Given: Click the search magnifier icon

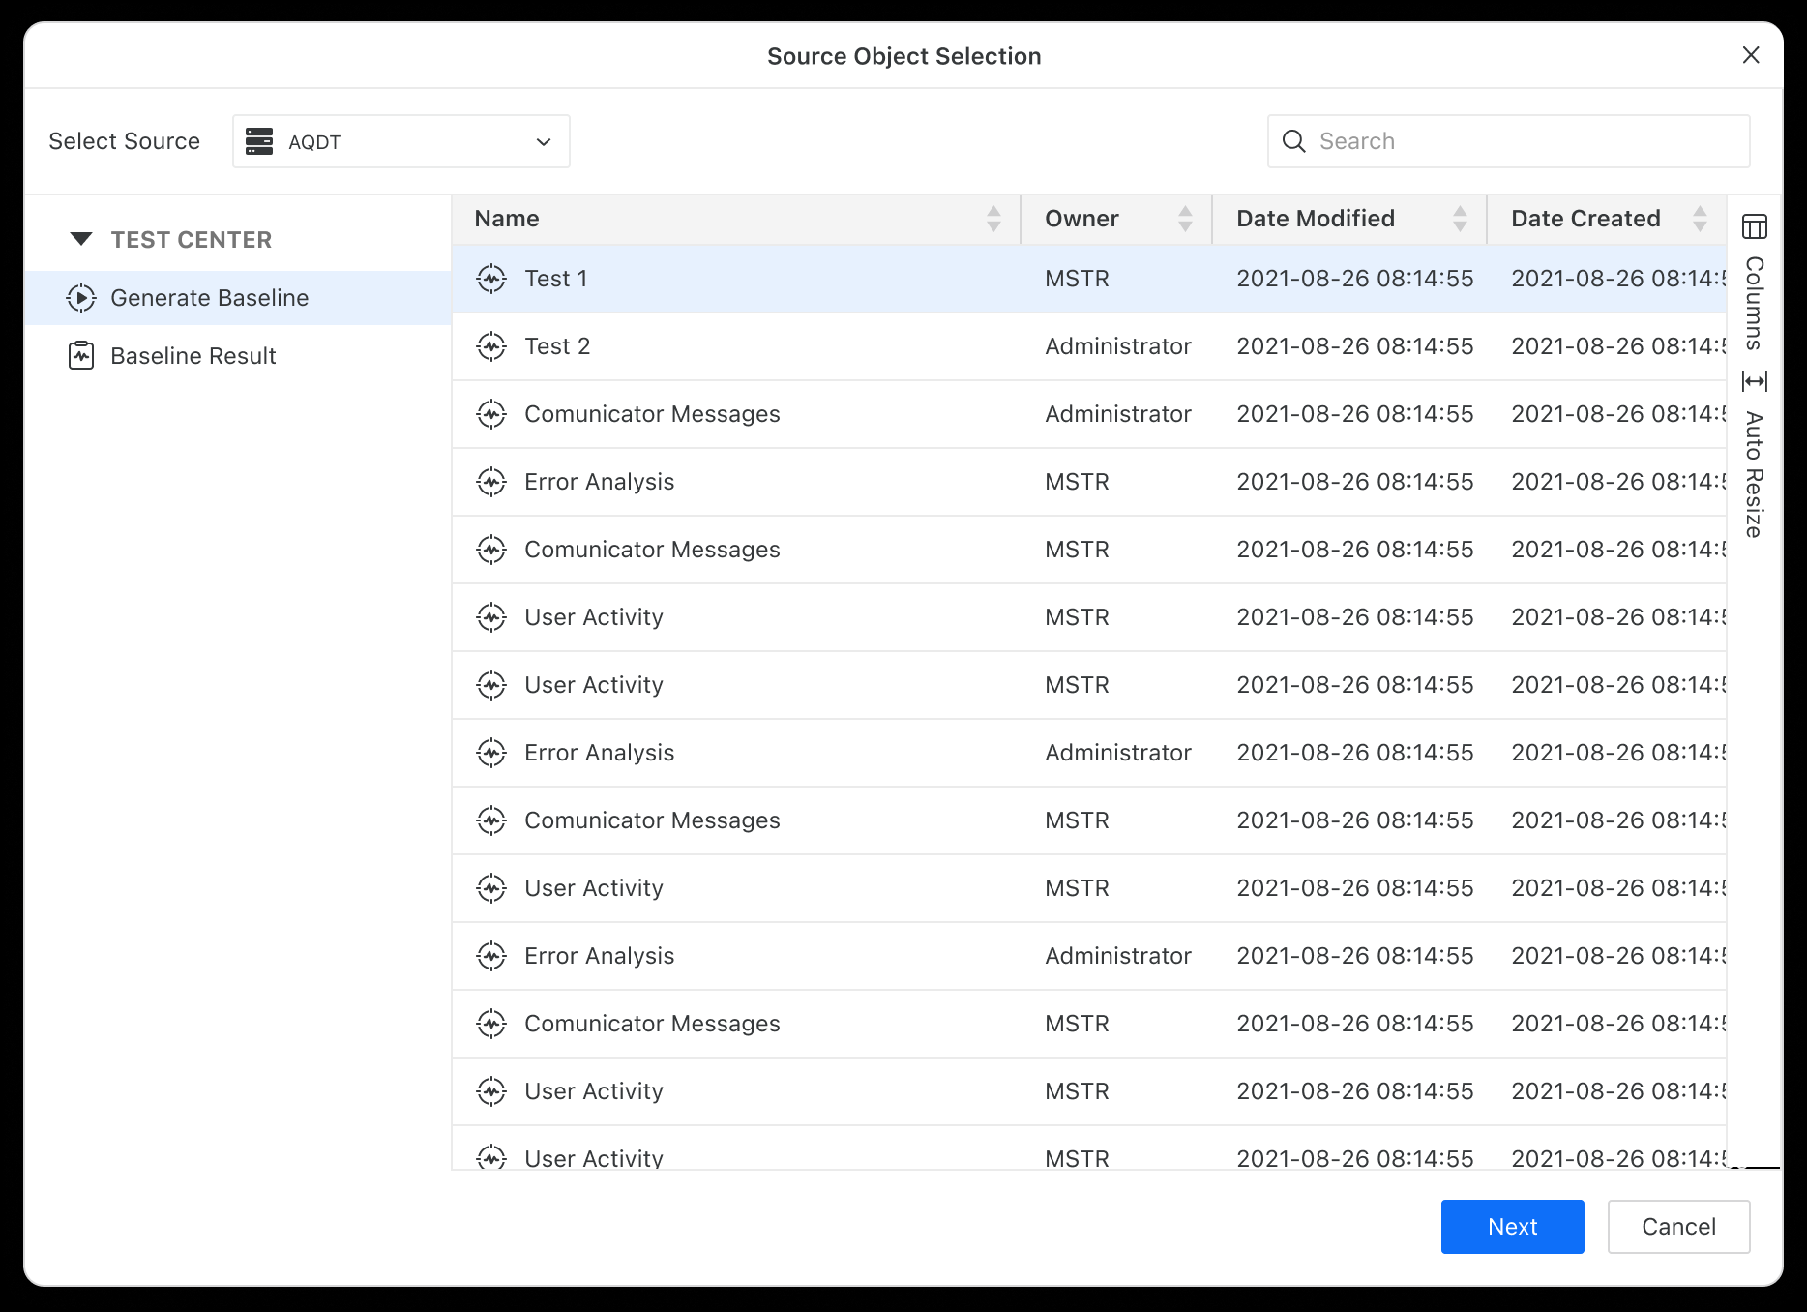Looking at the screenshot, I should pos(1293,141).
